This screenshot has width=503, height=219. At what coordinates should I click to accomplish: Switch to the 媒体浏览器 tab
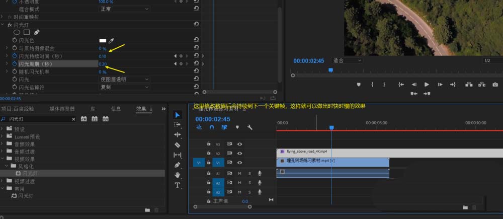62,109
